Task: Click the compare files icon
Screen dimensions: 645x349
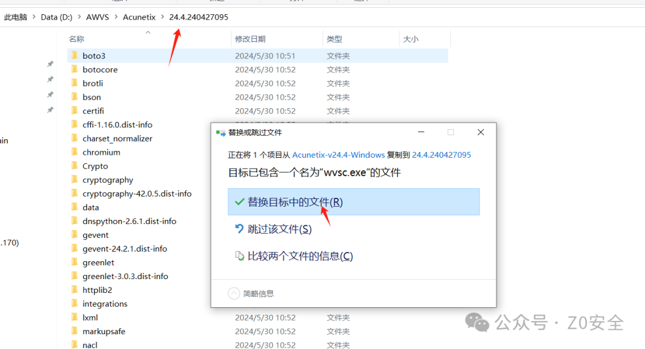Action: [x=239, y=256]
